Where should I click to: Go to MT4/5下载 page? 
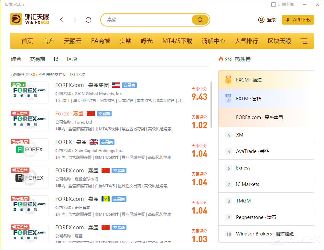tap(177, 41)
